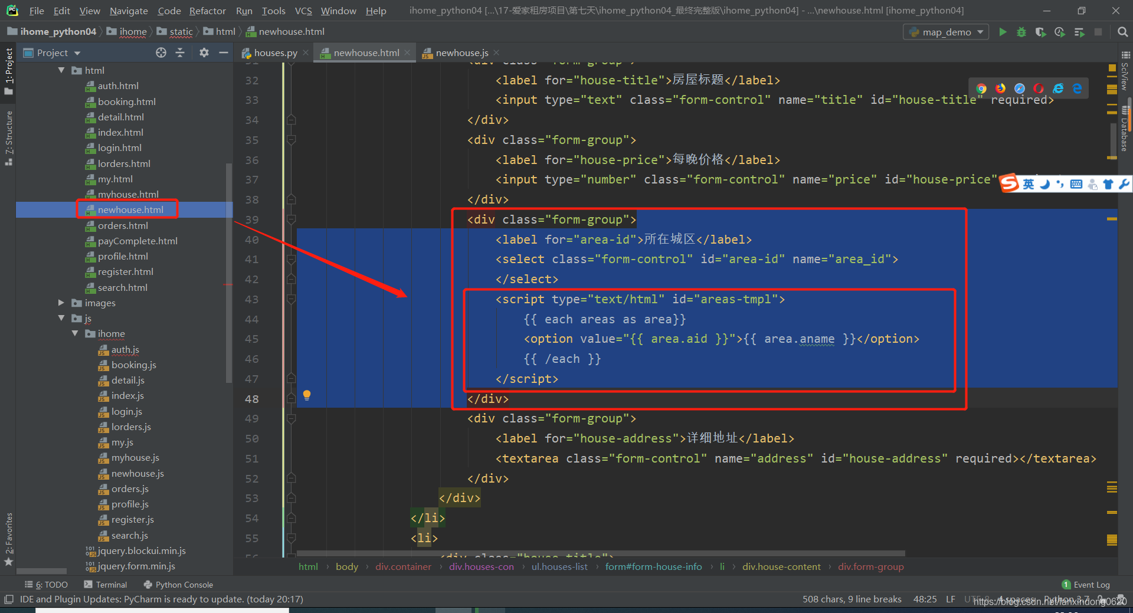Open booking.js in project tree
The height and width of the screenshot is (613, 1133).
[133, 365]
